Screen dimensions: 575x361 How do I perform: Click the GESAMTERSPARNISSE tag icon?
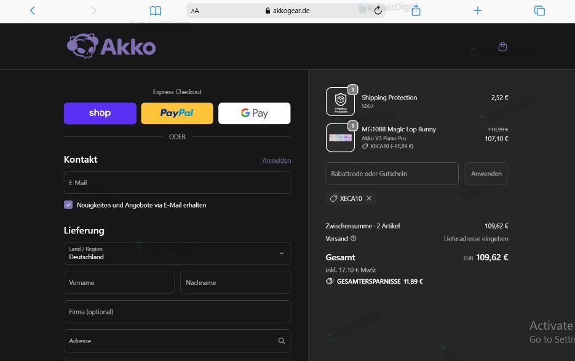coord(330,282)
